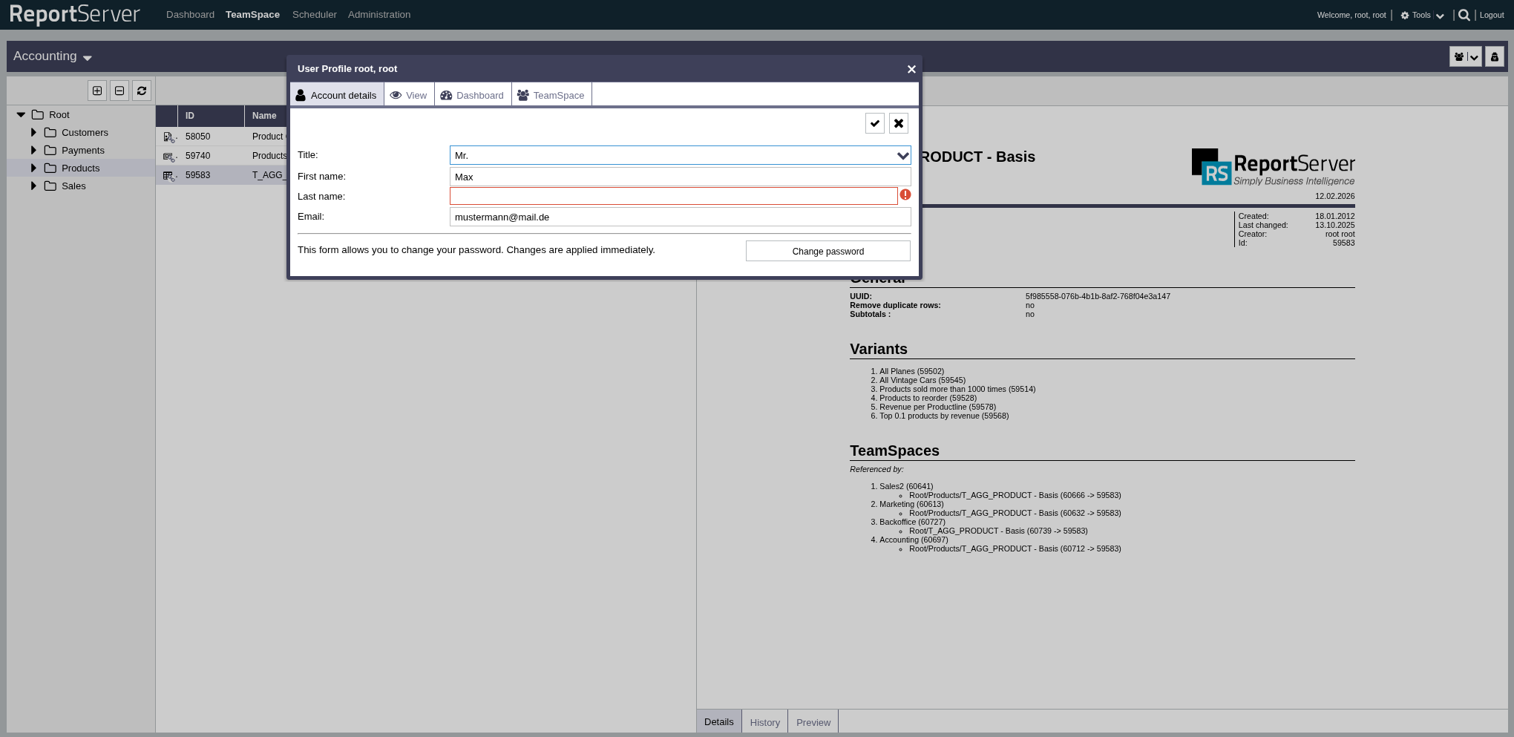Open the report icon for ID 58050
The height and width of the screenshot is (737, 1514).
169,137
